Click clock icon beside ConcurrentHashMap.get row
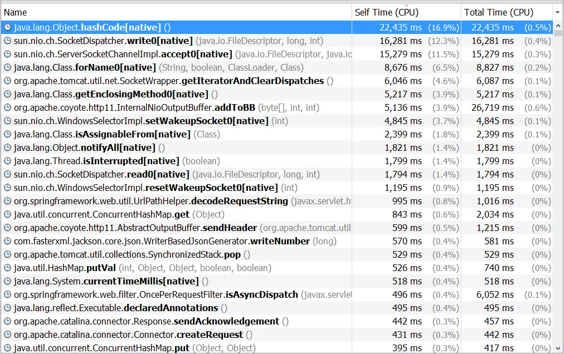This screenshot has width=564, height=354. [x=7, y=214]
